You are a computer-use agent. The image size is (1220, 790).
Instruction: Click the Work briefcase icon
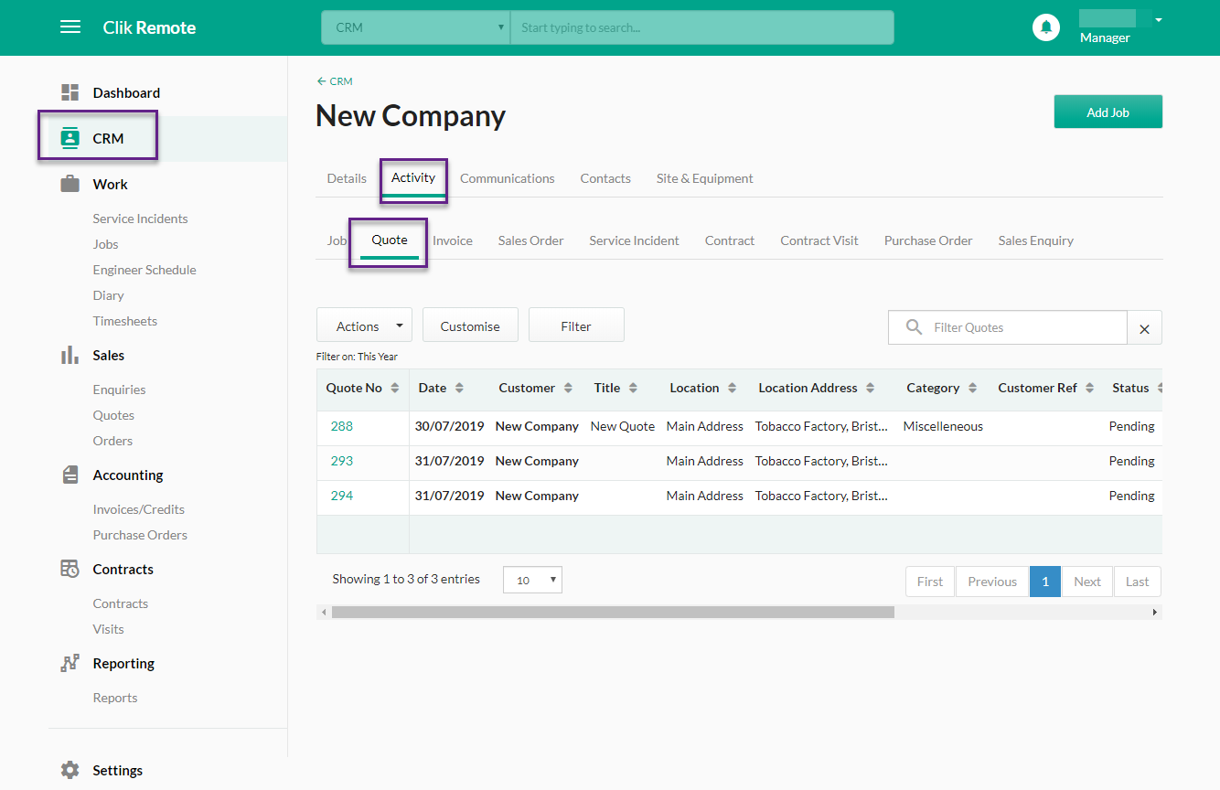pos(70,184)
